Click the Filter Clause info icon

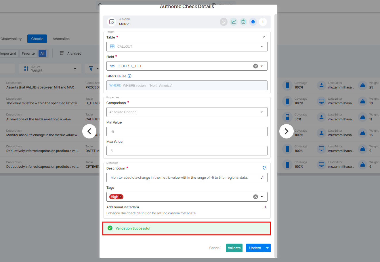[129, 76]
